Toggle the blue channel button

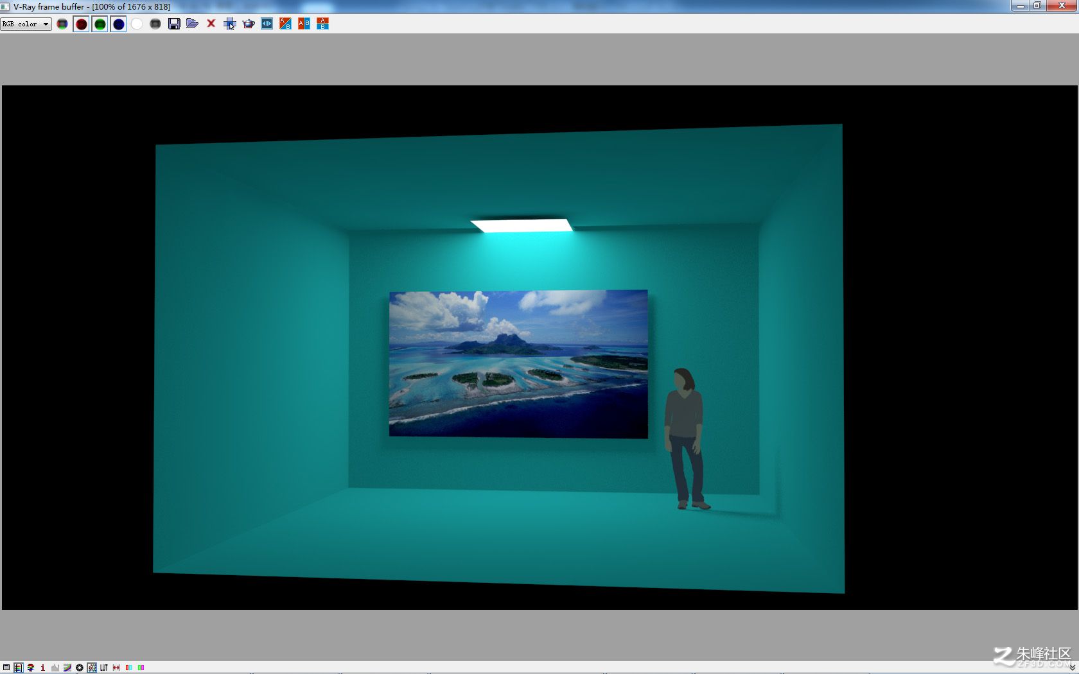pos(119,24)
